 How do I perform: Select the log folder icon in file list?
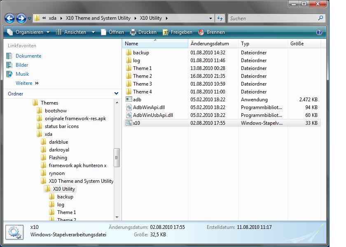coord(129,61)
